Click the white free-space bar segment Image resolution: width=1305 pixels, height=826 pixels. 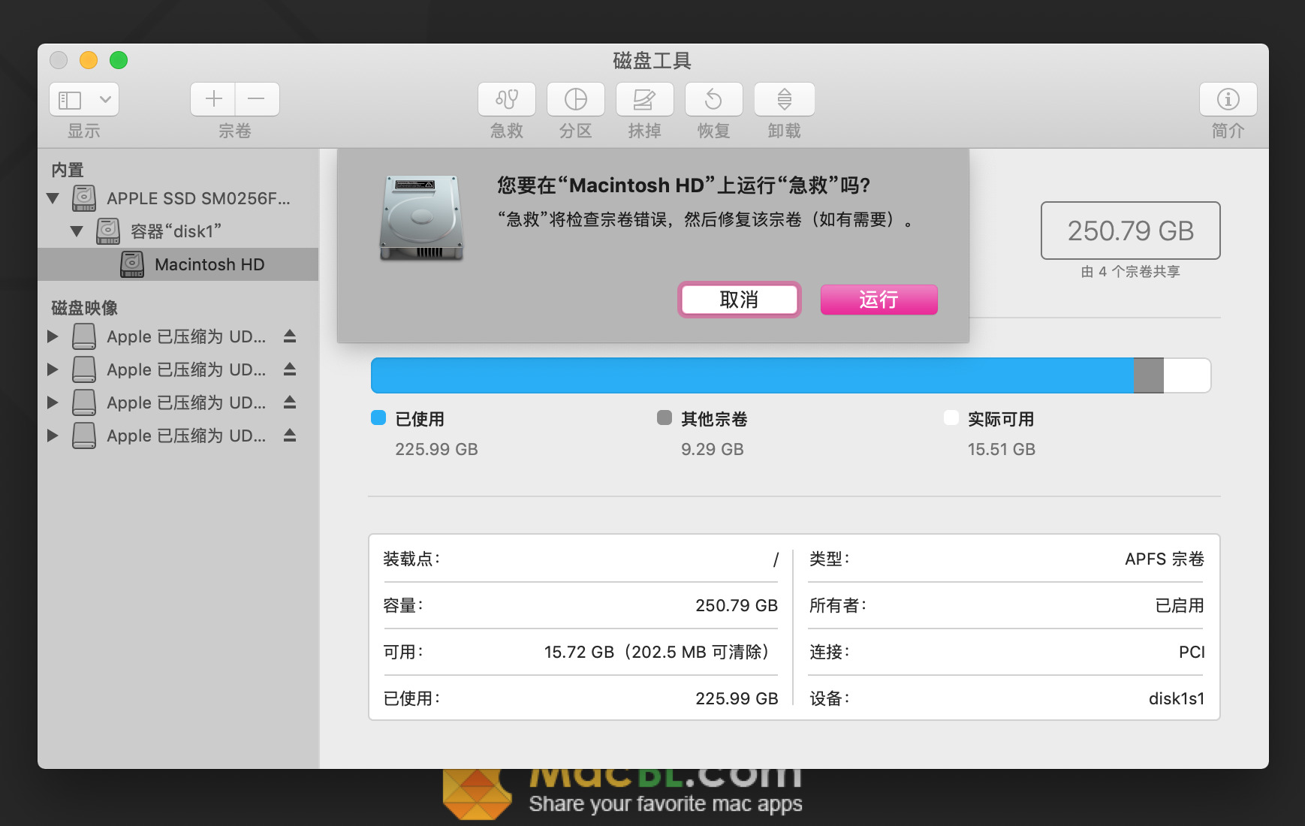tap(1187, 375)
